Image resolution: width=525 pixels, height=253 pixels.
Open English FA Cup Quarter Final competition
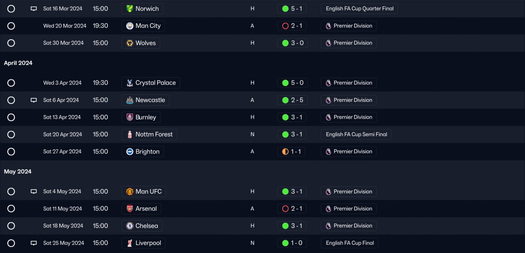click(x=359, y=9)
